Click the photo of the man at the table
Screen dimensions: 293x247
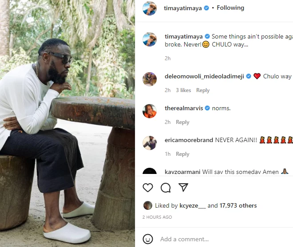point(67,123)
